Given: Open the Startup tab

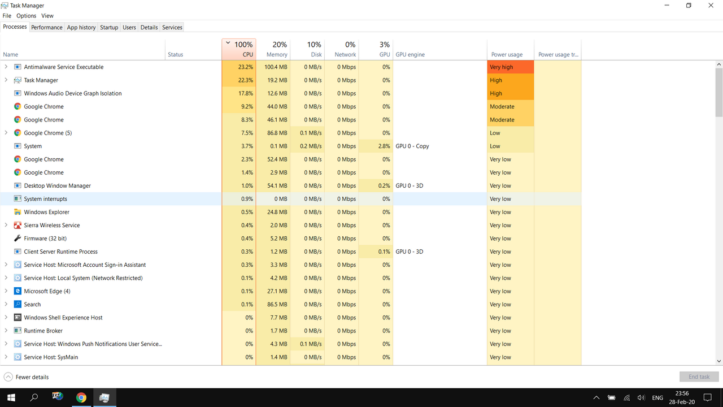Looking at the screenshot, I should (x=109, y=27).
